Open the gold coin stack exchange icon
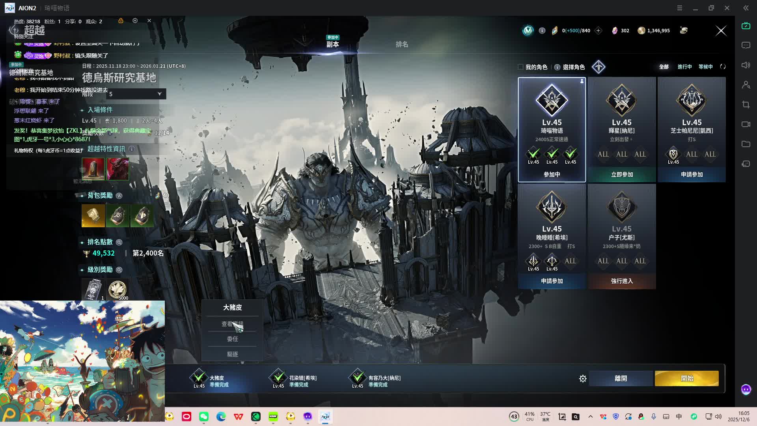757x426 pixels. coord(684,30)
